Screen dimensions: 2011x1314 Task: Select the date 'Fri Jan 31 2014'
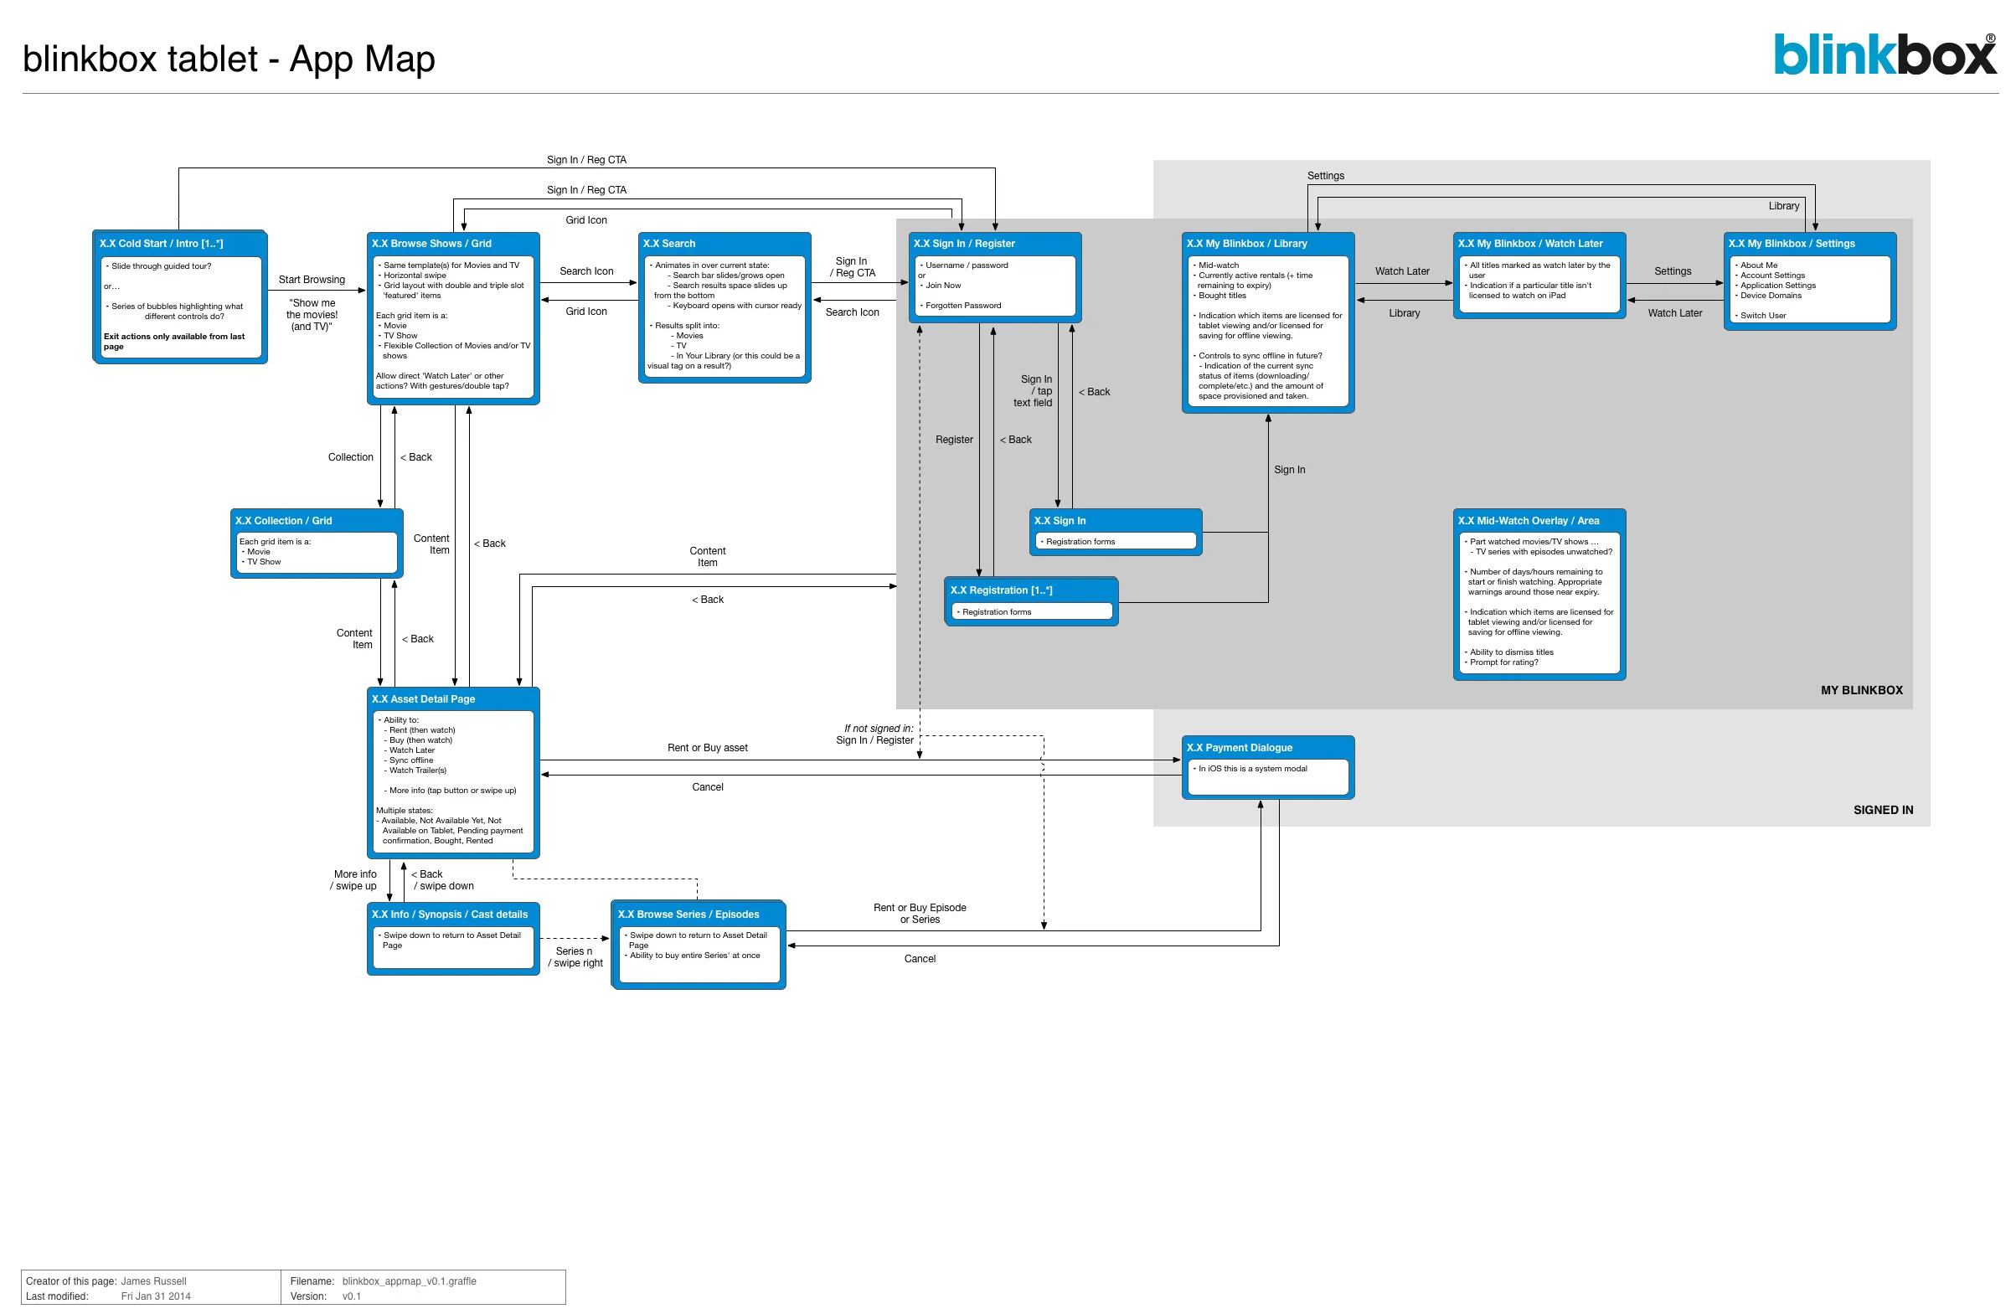click(x=156, y=1296)
